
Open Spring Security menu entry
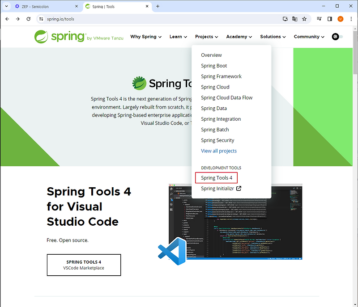tap(217, 140)
